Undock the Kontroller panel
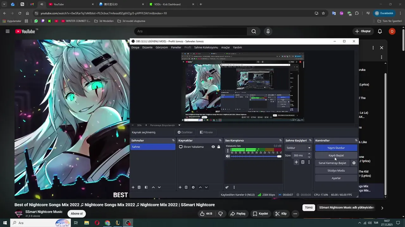Image resolution: width=405 pixels, height=227 pixels. pyautogui.click(x=356, y=141)
